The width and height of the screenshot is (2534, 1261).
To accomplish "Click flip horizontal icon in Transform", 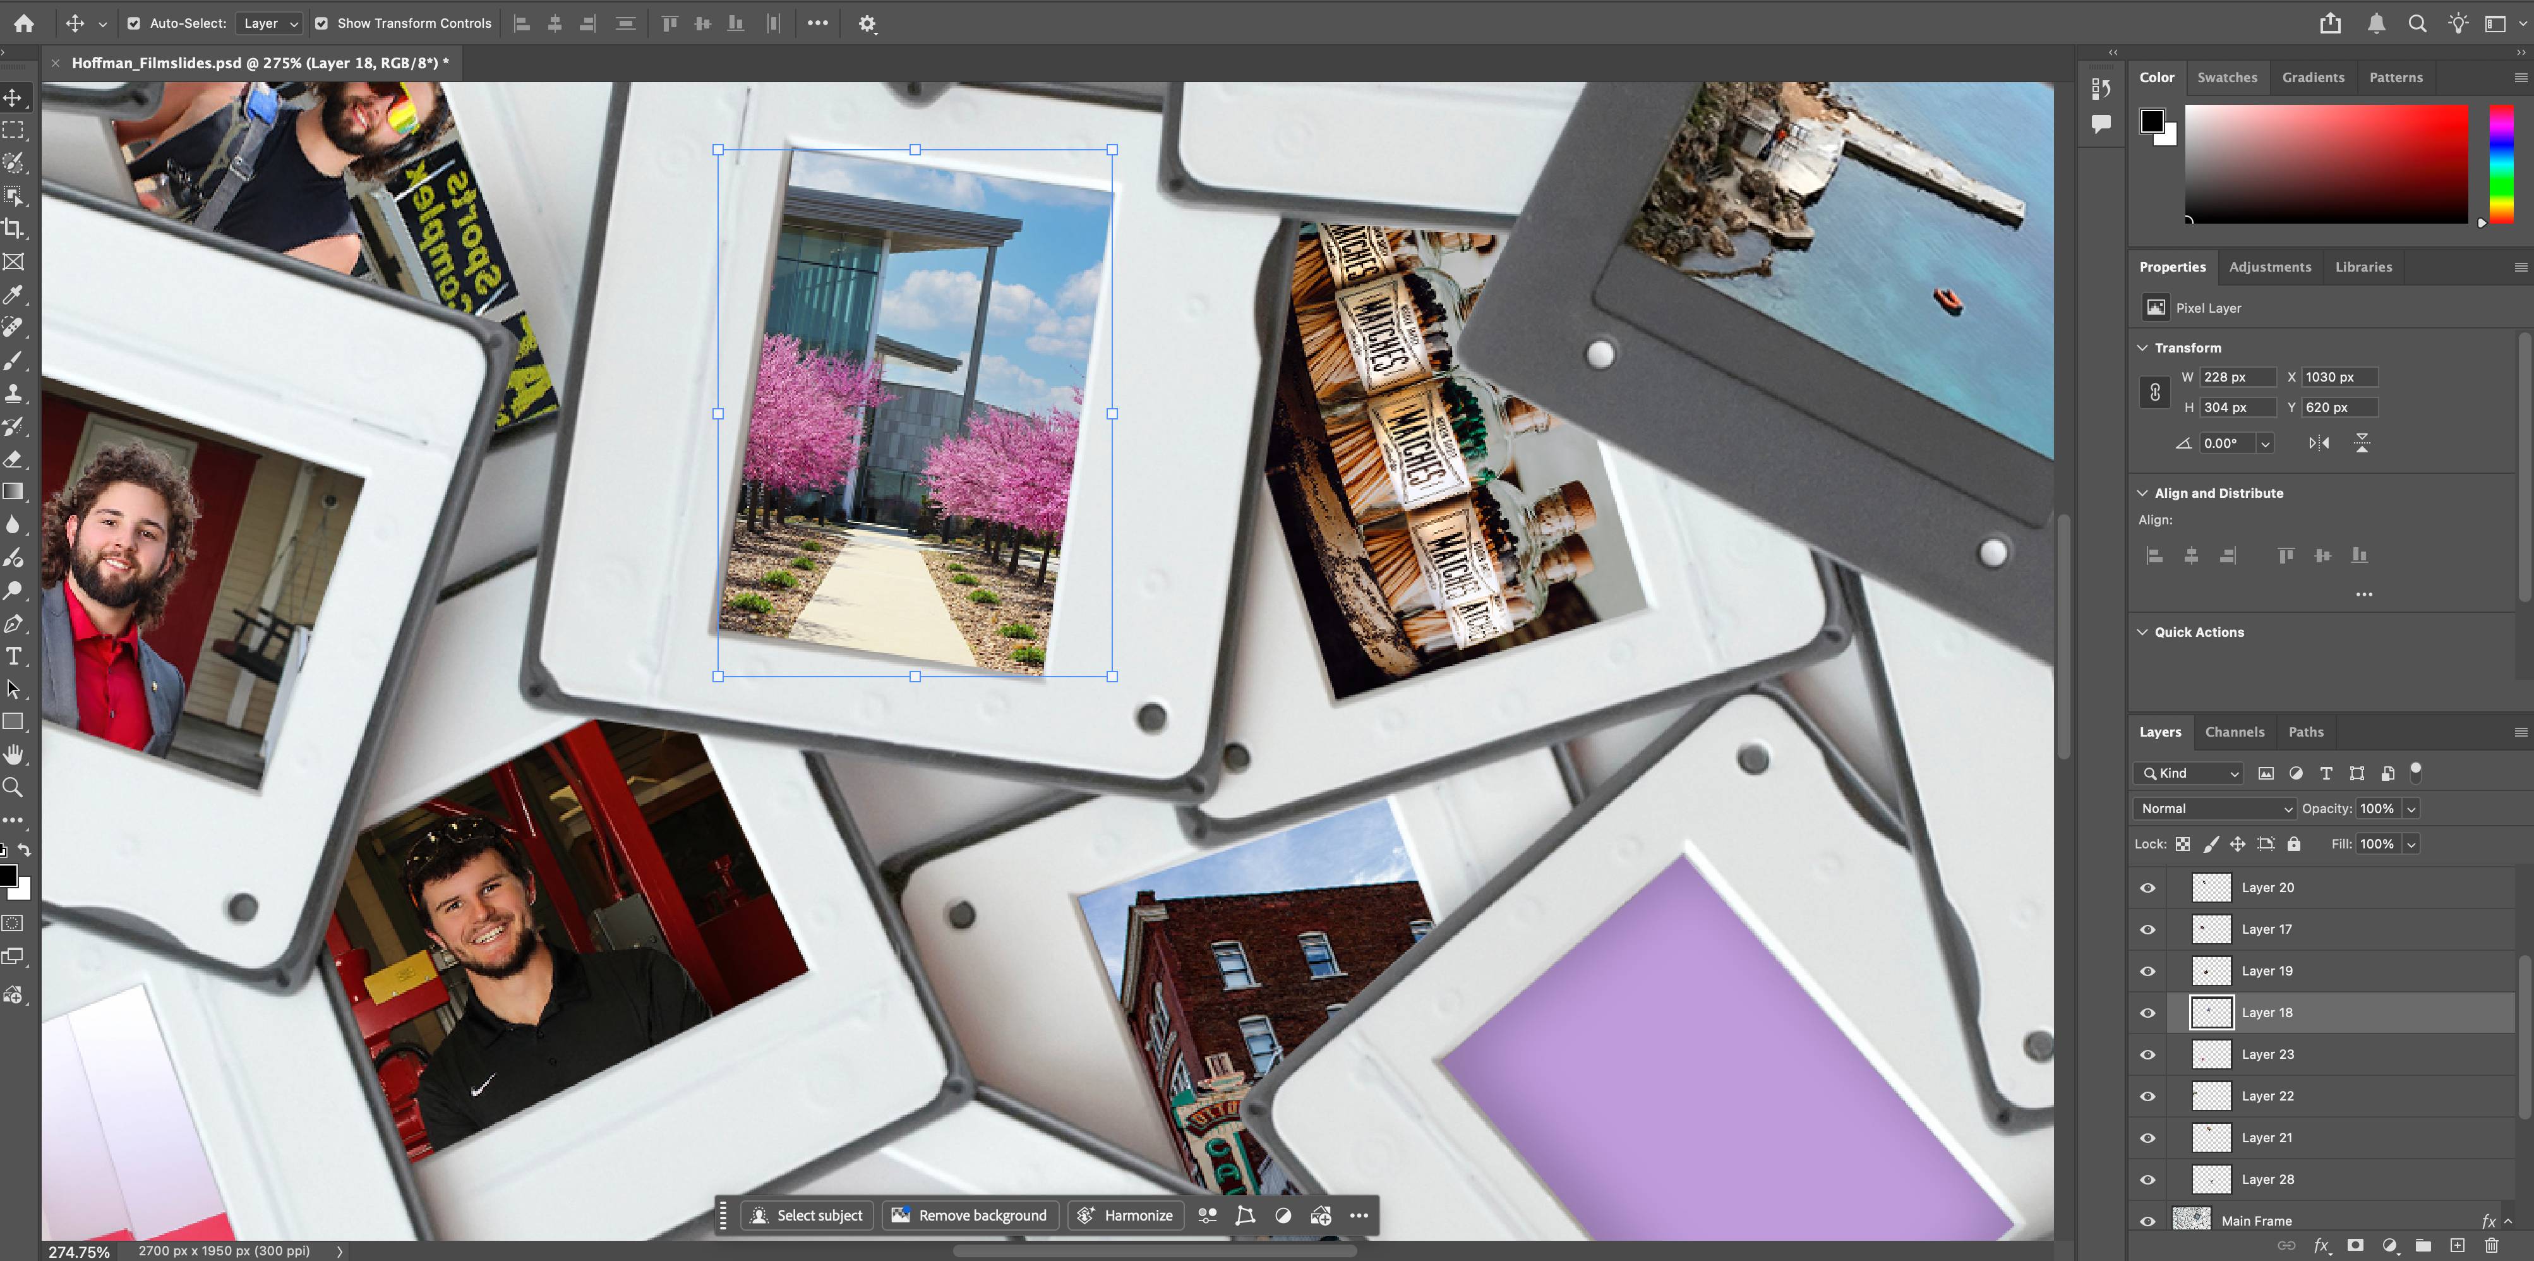I will [x=2319, y=443].
